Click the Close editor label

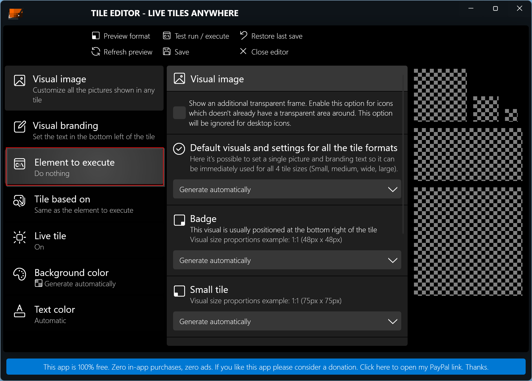pos(270,52)
